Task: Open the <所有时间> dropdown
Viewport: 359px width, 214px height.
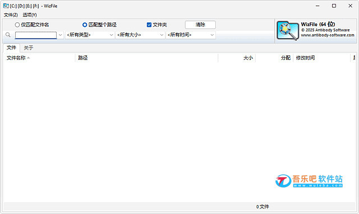Action: [x=191, y=35]
